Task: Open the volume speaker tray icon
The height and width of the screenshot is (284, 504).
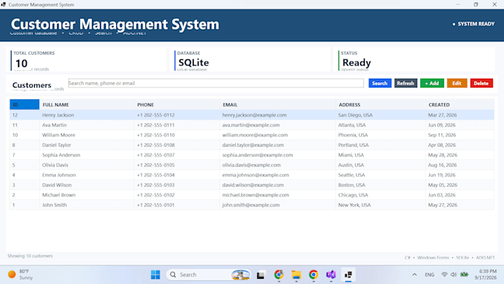Action: pyautogui.click(x=454, y=274)
